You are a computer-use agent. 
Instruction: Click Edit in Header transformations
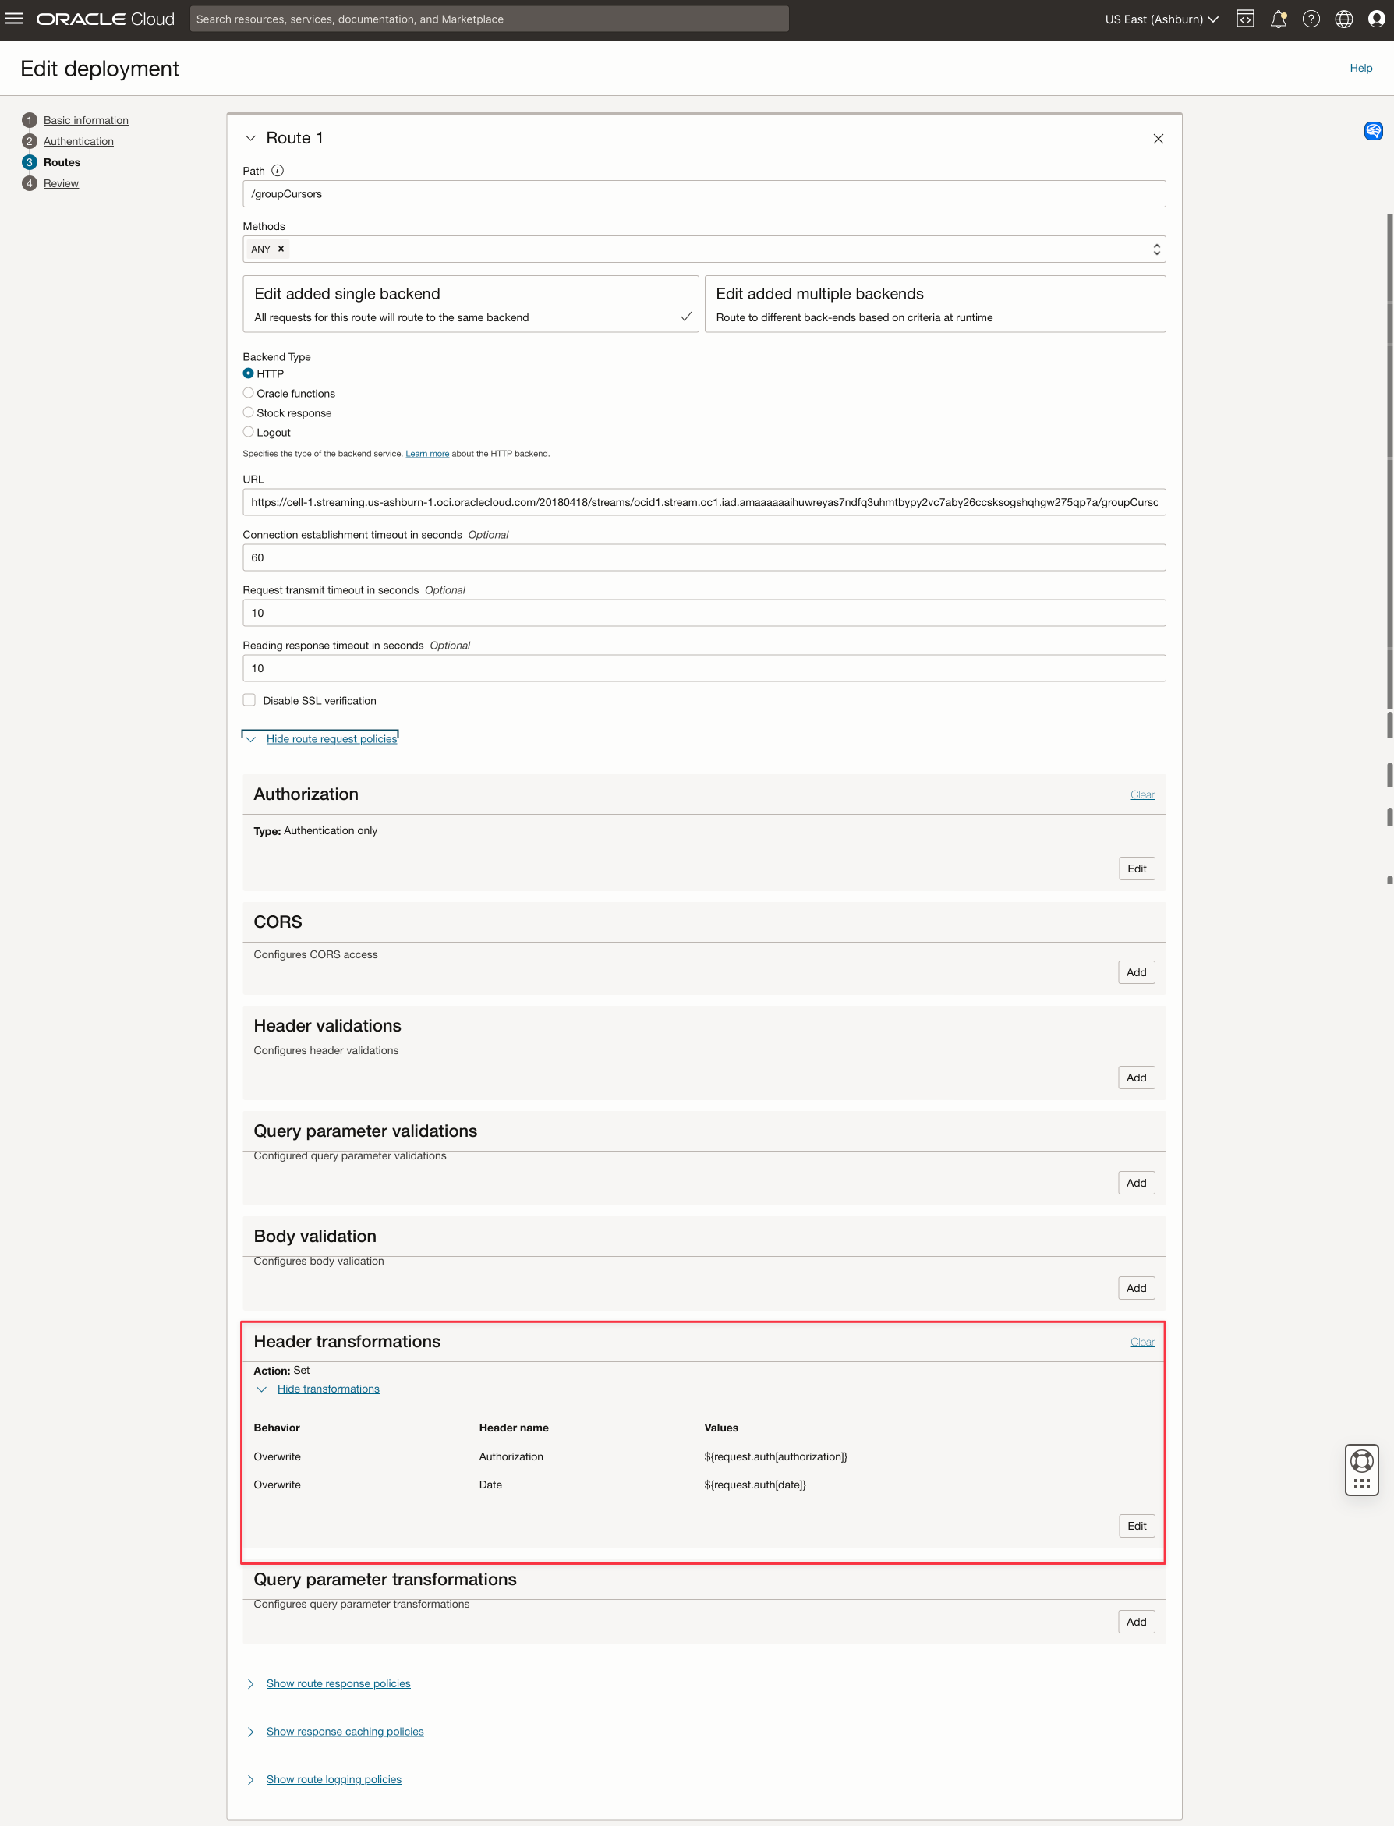1136,1526
